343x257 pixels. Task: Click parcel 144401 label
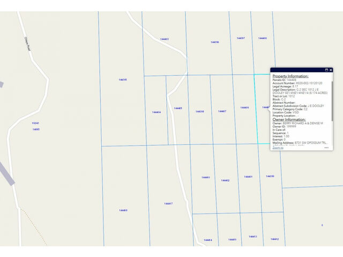point(248,176)
